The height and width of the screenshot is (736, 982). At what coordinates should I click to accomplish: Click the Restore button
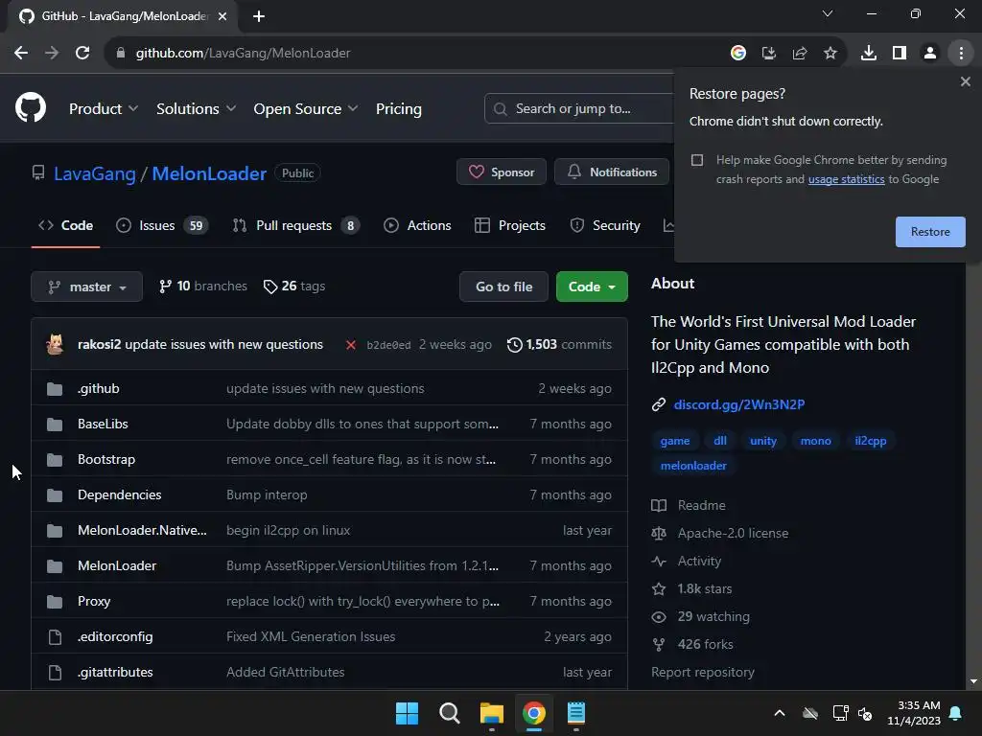click(x=930, y=232)
